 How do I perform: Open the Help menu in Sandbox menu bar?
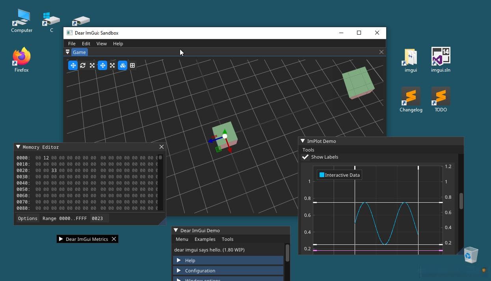[x=118, y=44]
